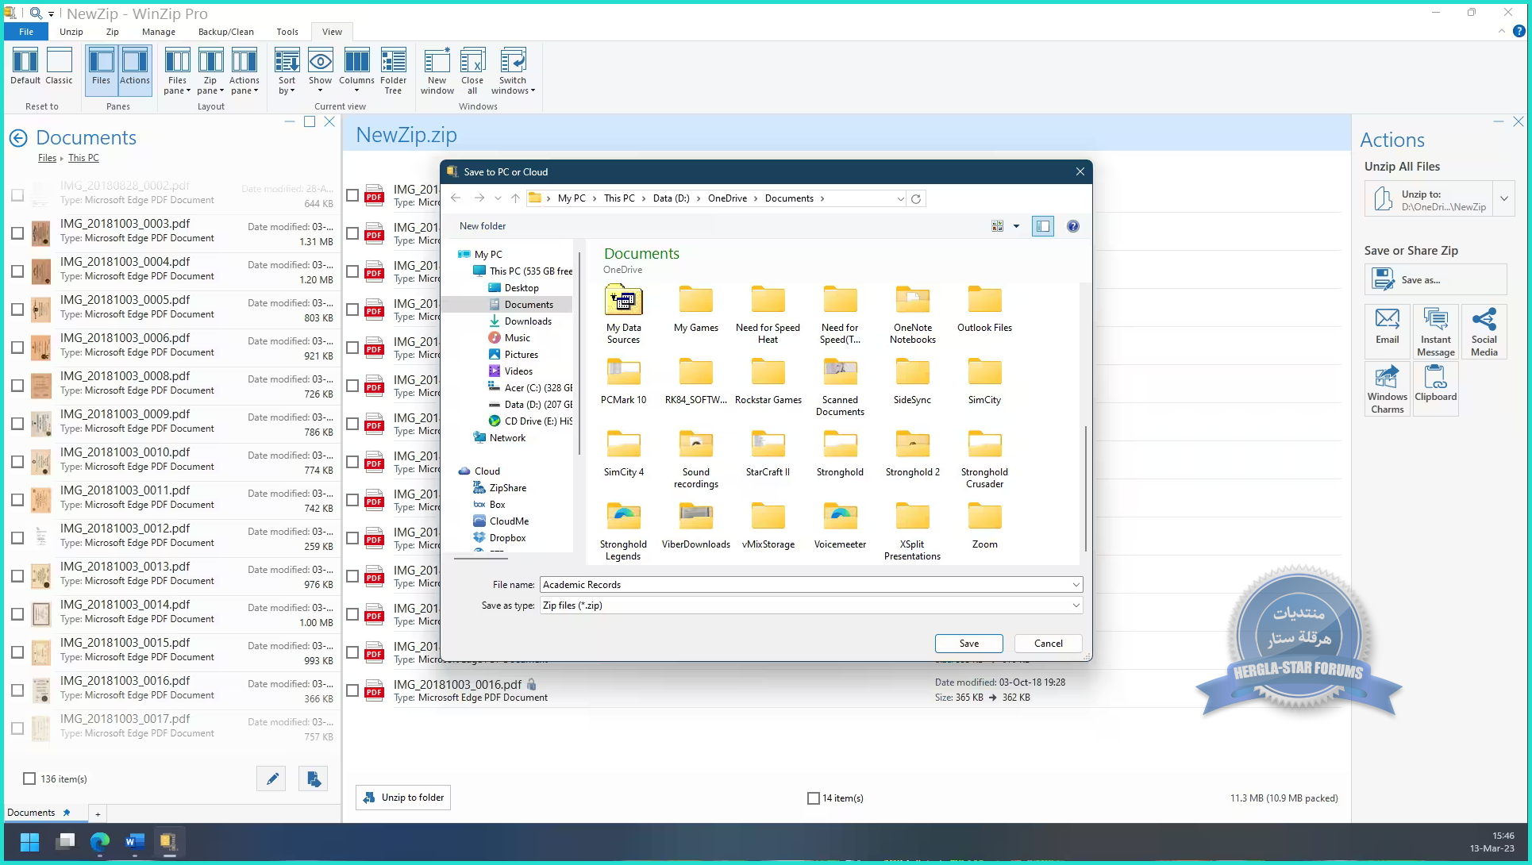This screenshot has width=1532, height=865.
Task: Open Word from the taskbar
Action: [x=134, y=841]
